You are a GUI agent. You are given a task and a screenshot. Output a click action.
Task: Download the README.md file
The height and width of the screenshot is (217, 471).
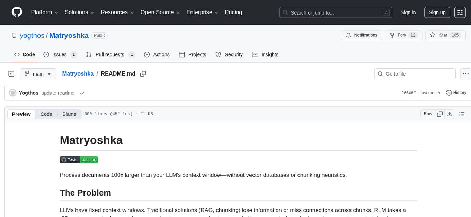[450, 114]
